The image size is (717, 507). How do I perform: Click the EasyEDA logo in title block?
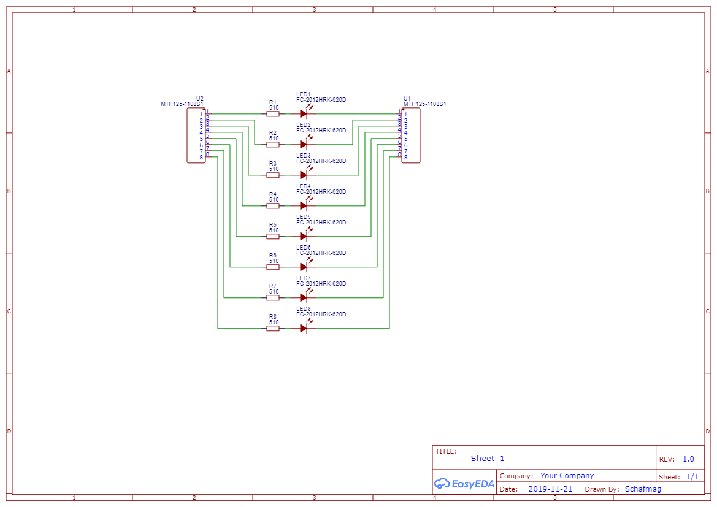464,484
